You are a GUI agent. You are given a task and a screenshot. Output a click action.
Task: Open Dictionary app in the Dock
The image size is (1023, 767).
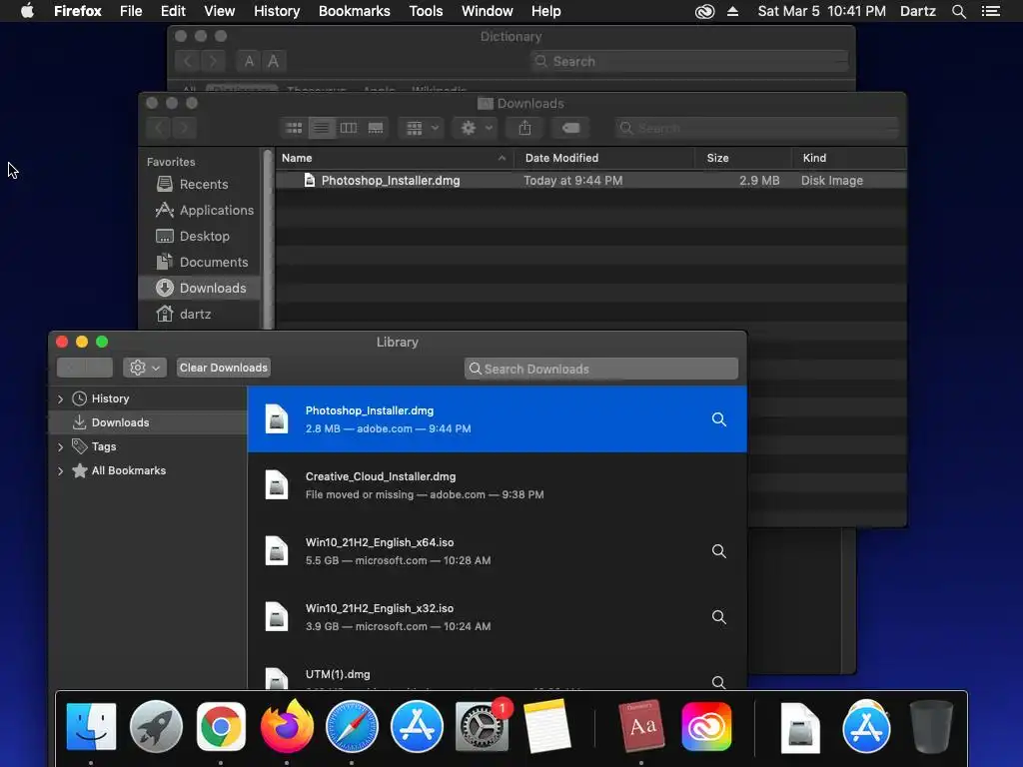click(x=641, y=726)
